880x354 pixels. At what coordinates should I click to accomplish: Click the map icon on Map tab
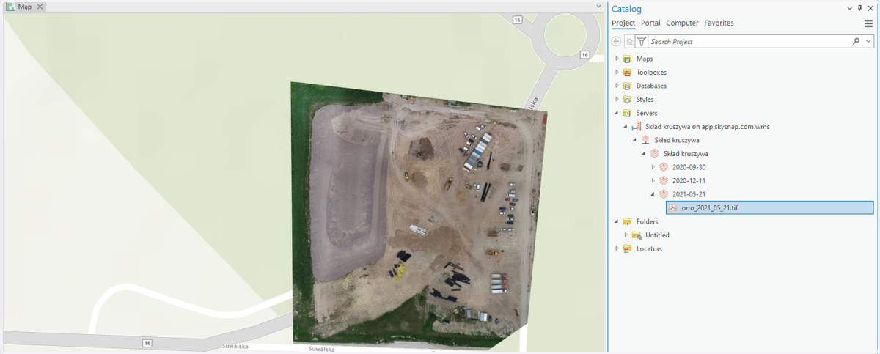(10, 7)
